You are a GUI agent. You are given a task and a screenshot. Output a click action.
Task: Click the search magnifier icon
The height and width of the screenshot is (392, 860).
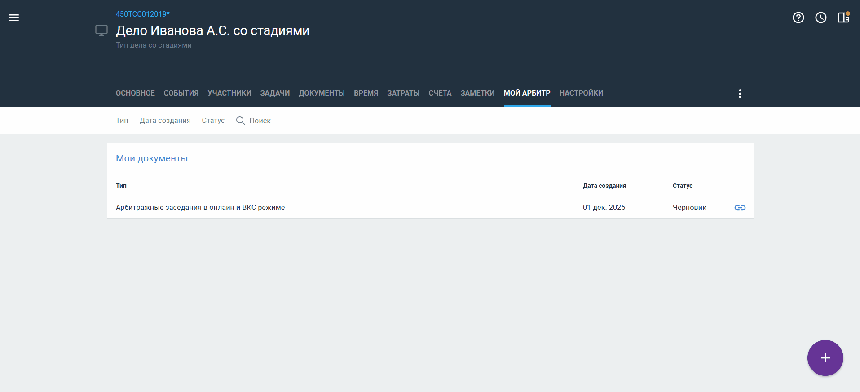click(241, 121)
